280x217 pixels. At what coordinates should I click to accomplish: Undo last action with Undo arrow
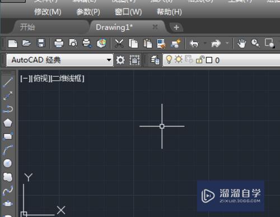(194, 44)
